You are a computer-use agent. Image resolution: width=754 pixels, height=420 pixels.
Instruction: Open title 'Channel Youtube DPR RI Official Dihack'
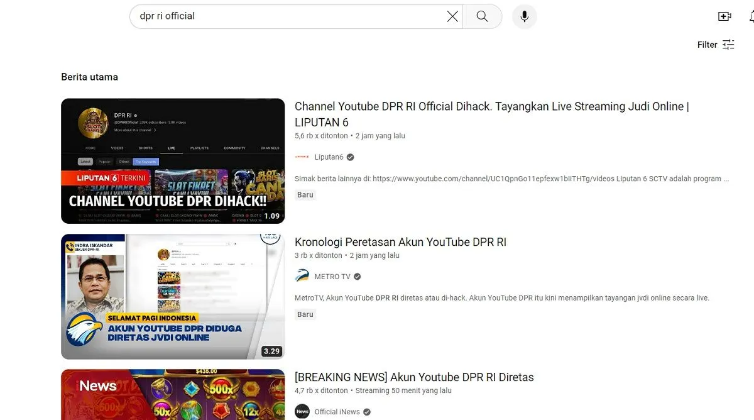[492, 114]
